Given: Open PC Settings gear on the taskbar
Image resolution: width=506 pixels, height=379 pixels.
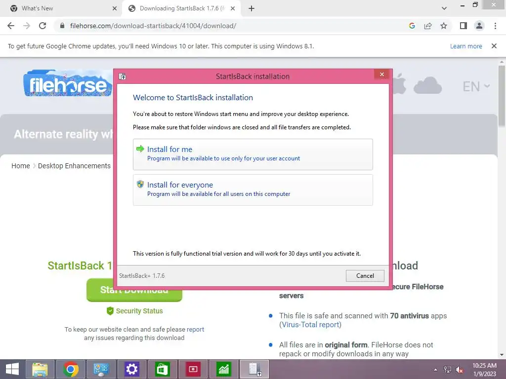Looking at the screenshot, I should 131,369.
